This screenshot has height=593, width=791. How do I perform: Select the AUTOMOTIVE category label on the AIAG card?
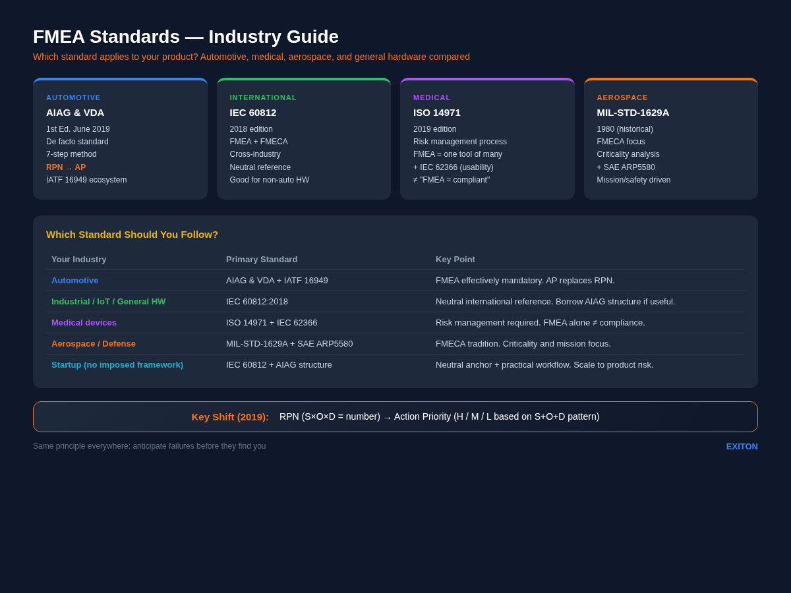(73, 98)
